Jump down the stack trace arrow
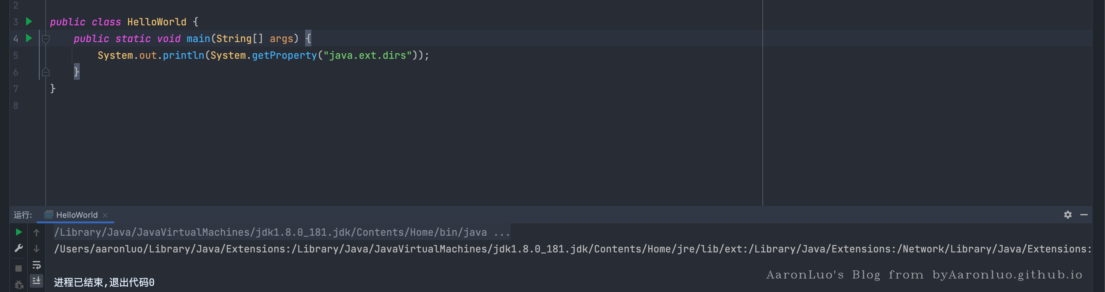The image size is (1105, 292). coord(36,249)
